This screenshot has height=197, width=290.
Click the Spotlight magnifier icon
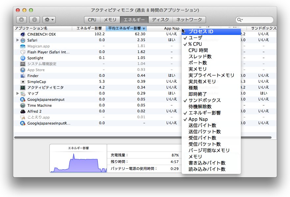(x=23, y=58)
